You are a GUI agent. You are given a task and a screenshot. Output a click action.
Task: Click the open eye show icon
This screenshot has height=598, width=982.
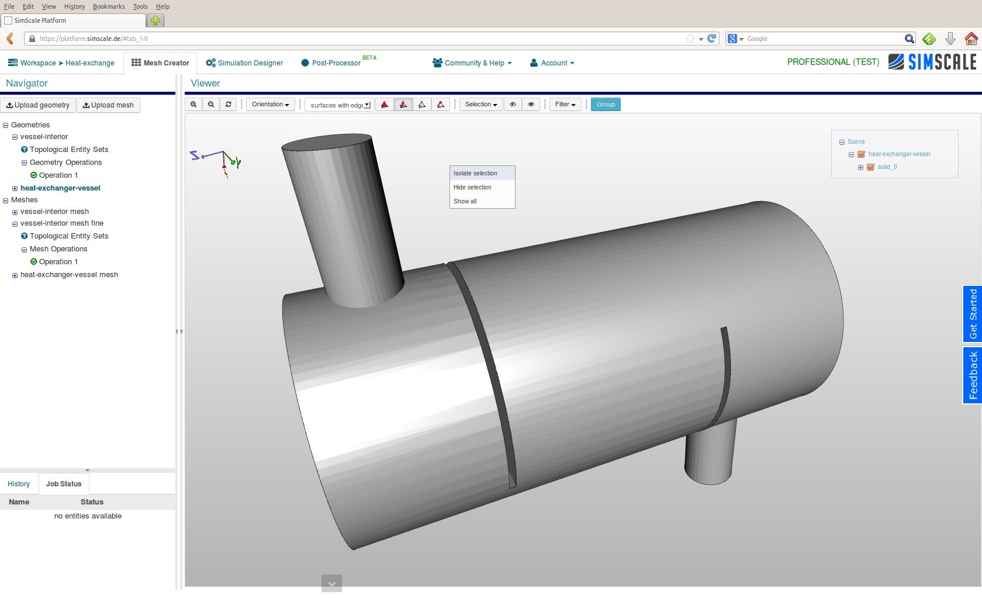[531, 105]
